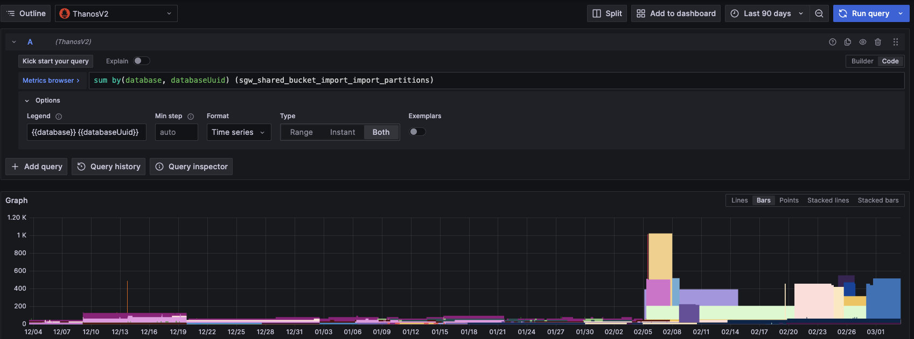The width and height of the screenshot is (914, 339).
Task: Toggle query A visibility eye icon
Action: coord(863,42)
